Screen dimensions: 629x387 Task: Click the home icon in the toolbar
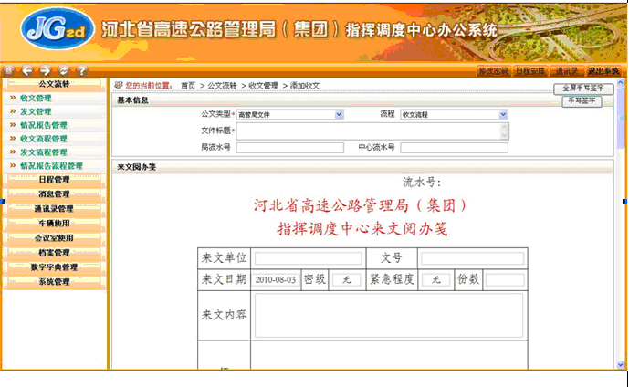[x=8, y=70]
